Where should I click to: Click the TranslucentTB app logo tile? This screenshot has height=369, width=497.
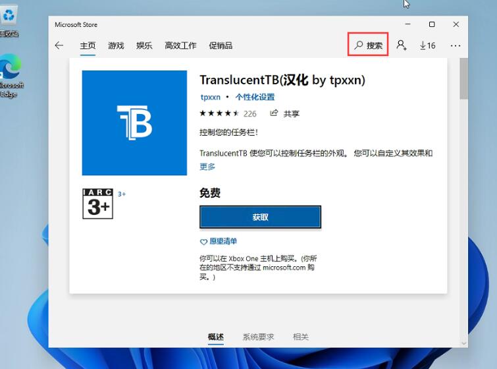pyautogui.click(x=134, y=123)
